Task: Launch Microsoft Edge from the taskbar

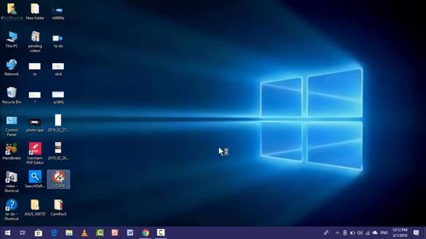Action: click(x=54, y=233)
